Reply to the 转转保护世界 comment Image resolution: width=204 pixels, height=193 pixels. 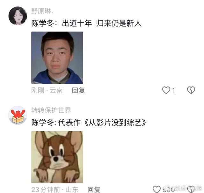tap(94, 189)
